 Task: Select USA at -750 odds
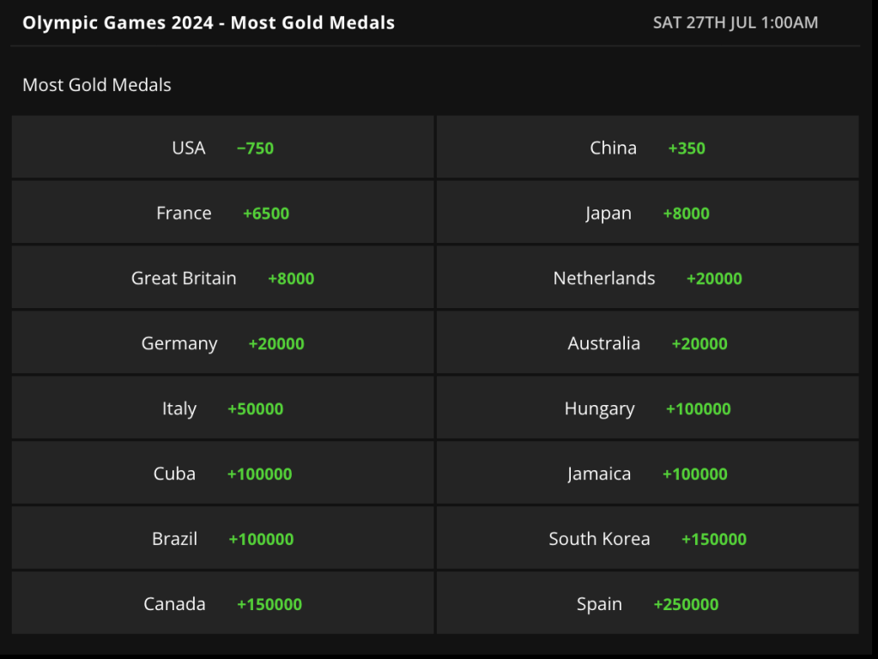223,148
